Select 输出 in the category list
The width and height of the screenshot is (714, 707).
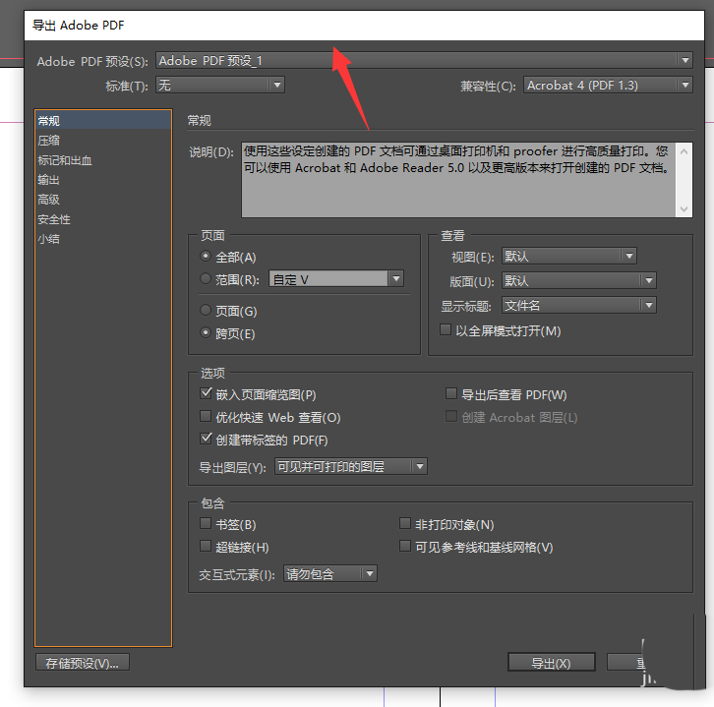(103, 180)
